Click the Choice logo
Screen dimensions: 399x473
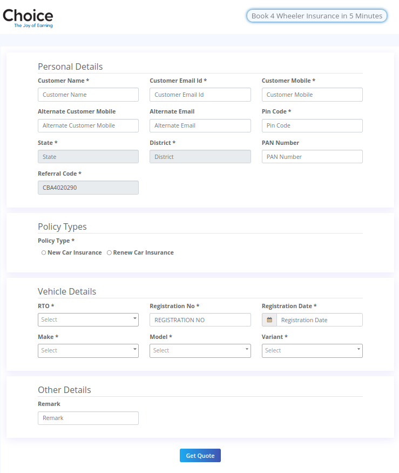28,18
